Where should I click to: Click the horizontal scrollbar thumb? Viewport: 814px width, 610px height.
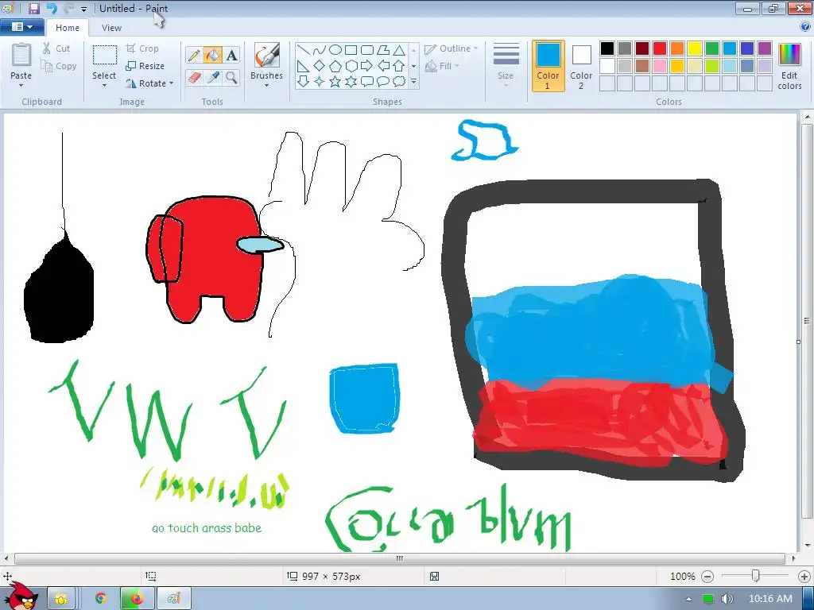[399, 558]
